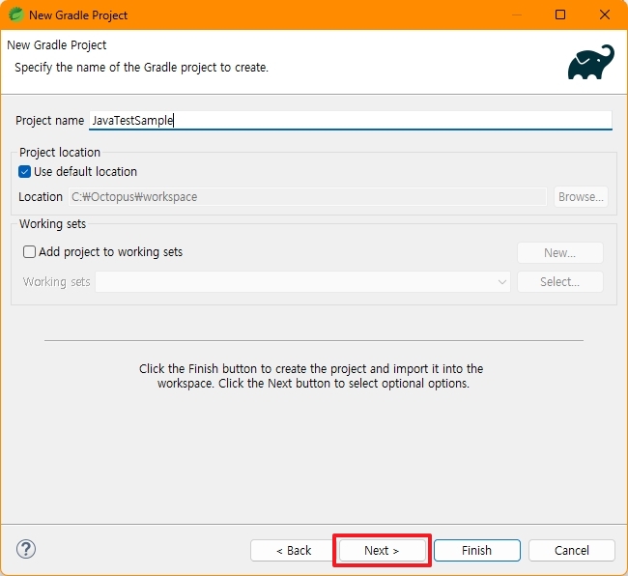Maximize the New Gradle Project window
The image size is (628, 576).
[x=560, y=14]
